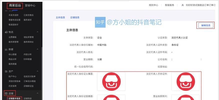Open the 客服服务 link in header

tap(169, 5)
